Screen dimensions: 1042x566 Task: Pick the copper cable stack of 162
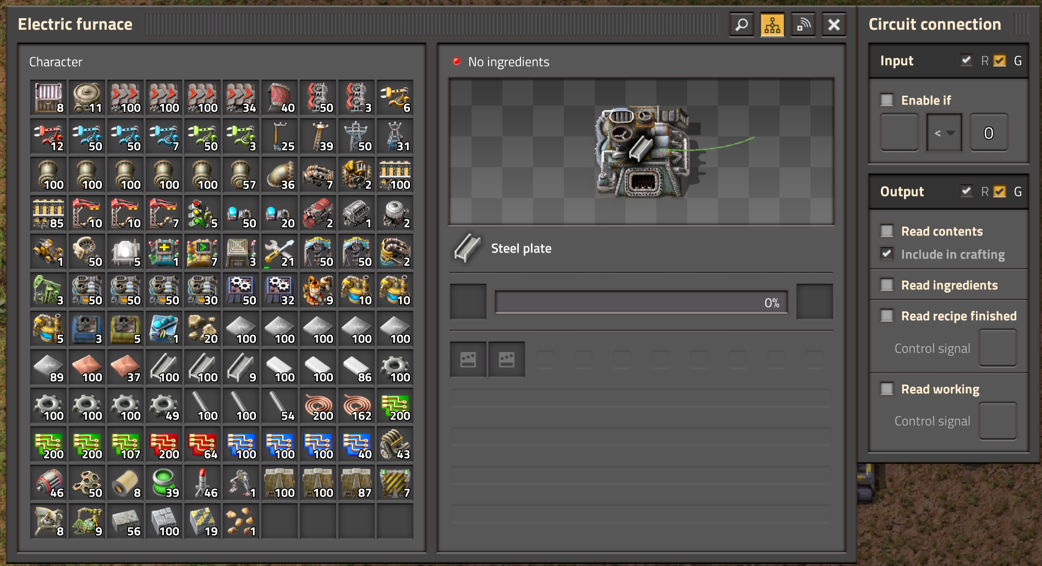pos(357,406)
